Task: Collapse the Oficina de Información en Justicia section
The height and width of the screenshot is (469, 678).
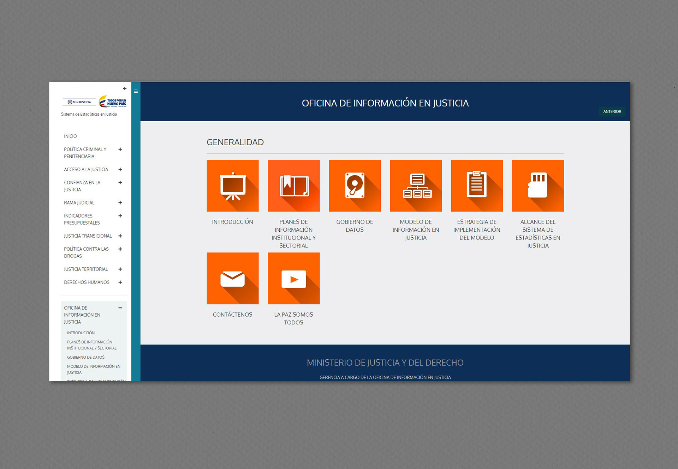Action: click(120, 308)
